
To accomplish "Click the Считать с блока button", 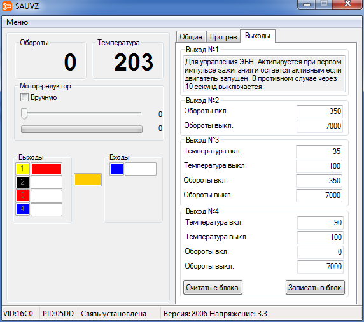I will point(213,288).
